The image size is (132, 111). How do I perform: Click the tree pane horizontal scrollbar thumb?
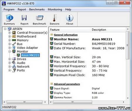pos(25,102)
